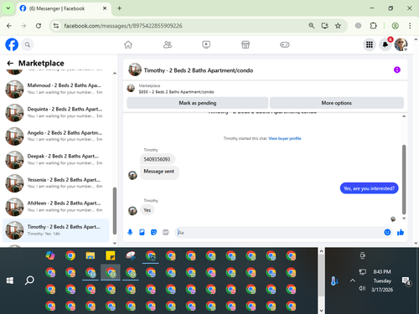The width and height of the screenshot is (419, 314).
Task: Choose a GIF icon in composer
Action: (166, 232)
